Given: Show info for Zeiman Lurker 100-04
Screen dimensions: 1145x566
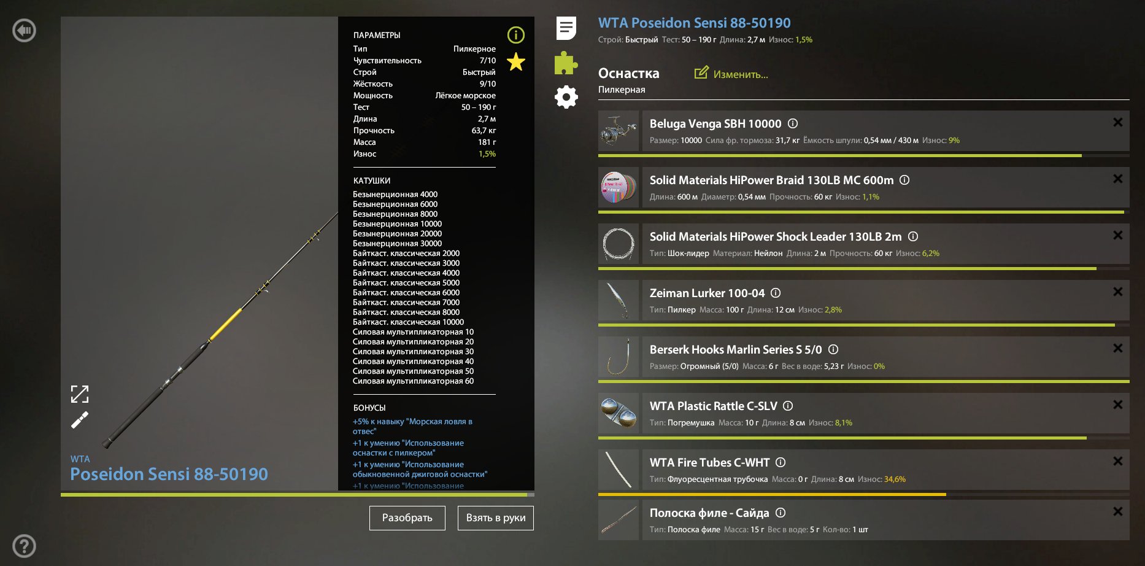Looking at the screenshot, I should coord(776,293).
